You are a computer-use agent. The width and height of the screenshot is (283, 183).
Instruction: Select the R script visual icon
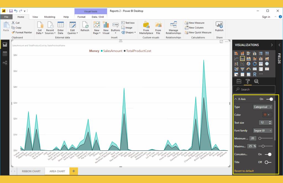pos(255,74)
